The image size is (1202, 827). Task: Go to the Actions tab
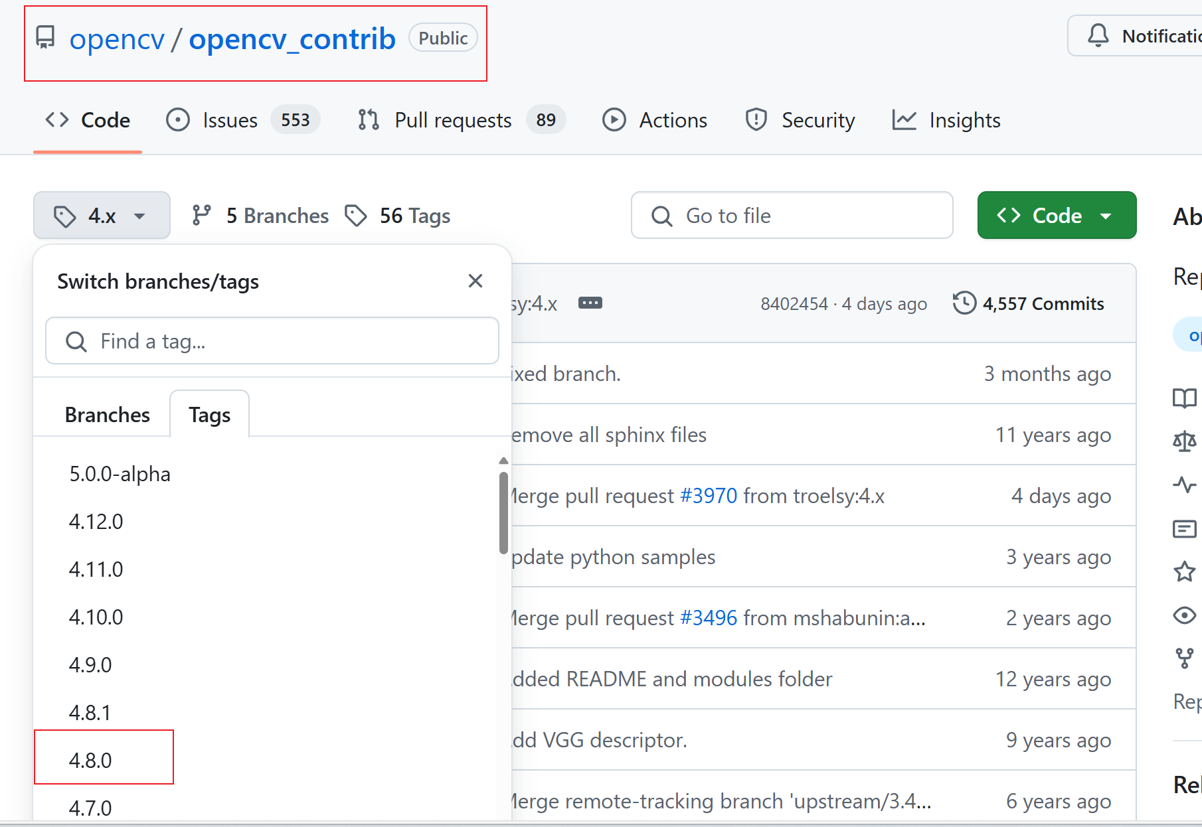coord(655,120)
